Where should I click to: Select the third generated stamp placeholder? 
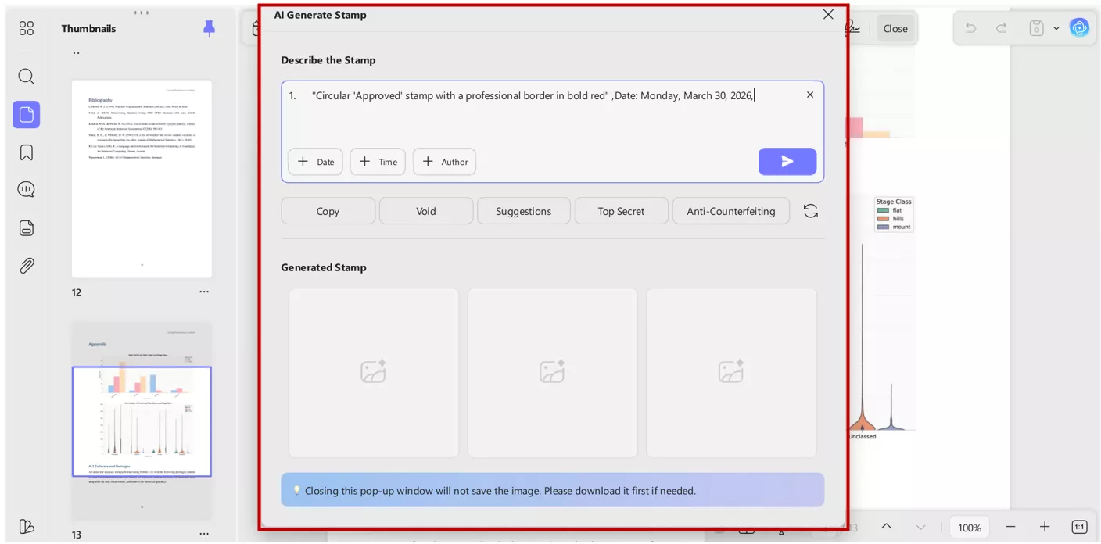tap(731, 373)
